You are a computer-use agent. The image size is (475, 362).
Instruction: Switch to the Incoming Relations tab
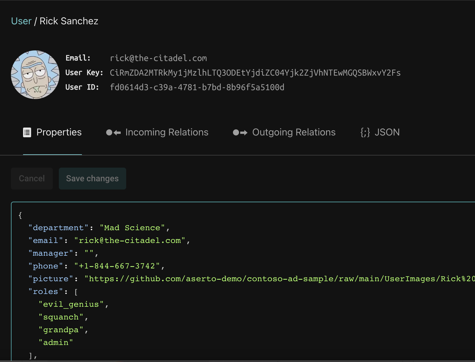[167, 132]
